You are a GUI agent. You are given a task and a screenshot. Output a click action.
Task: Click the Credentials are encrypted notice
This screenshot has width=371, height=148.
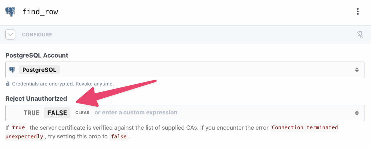pos(63,84)
